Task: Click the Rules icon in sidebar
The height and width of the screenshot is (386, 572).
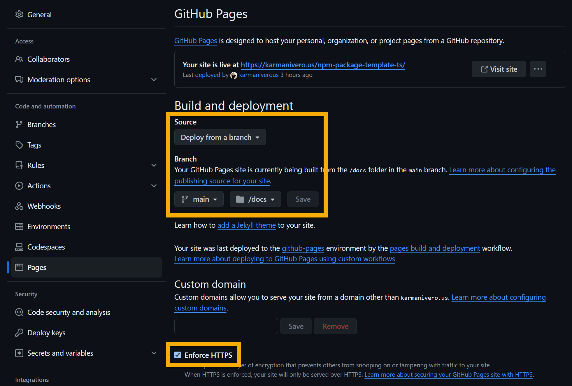Action: point(19,165)
